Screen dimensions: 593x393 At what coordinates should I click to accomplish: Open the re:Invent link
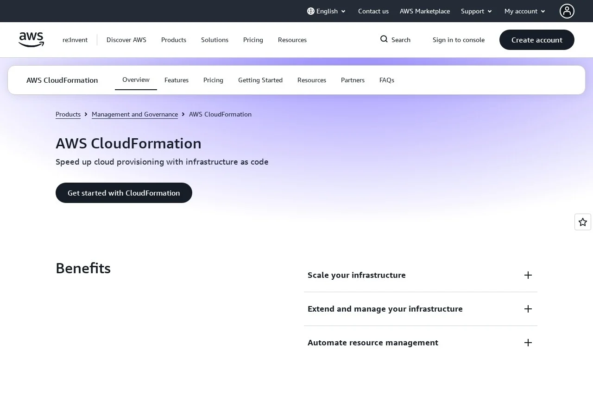(x=75, y=40)
